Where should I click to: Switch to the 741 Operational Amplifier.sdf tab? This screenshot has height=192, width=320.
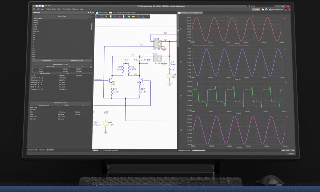tap(190, 13)
